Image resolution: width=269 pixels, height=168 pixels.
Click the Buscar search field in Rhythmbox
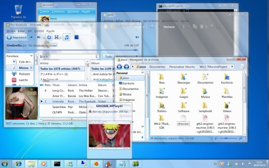tap(73, 56)
